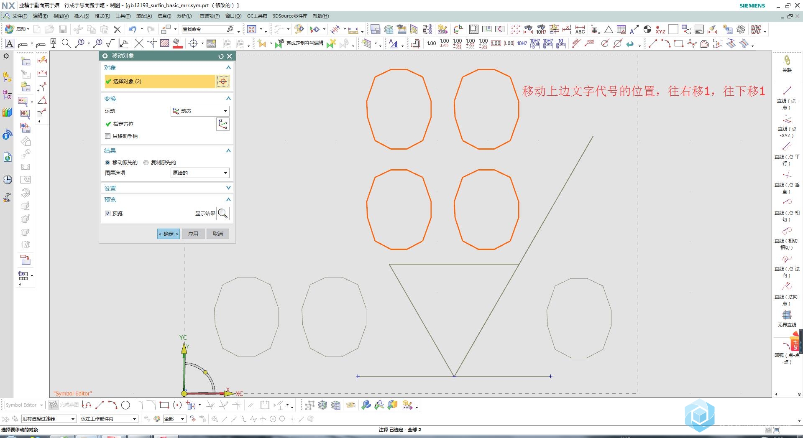Click the crosshatch area fill icon
Screen dimensions: 803x438
(164, 43)
